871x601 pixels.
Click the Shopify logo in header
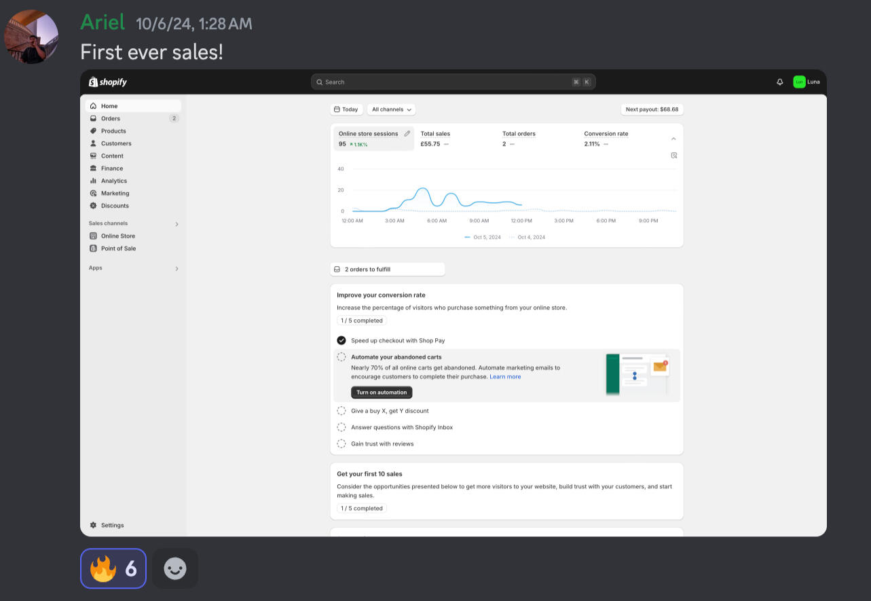click(x=108, y=82)
